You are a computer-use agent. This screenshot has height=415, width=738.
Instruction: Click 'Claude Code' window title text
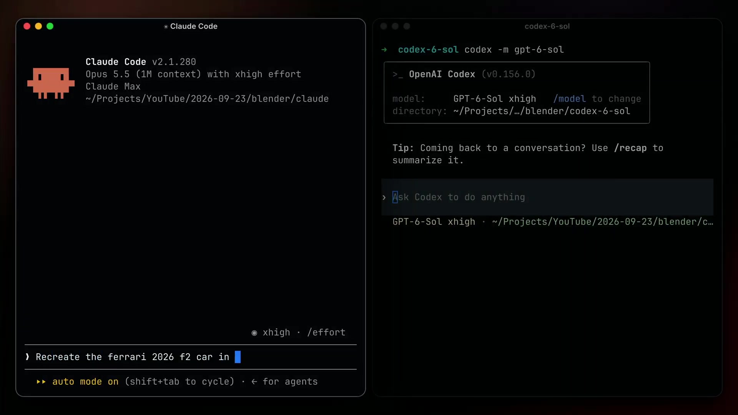point(194,26)
